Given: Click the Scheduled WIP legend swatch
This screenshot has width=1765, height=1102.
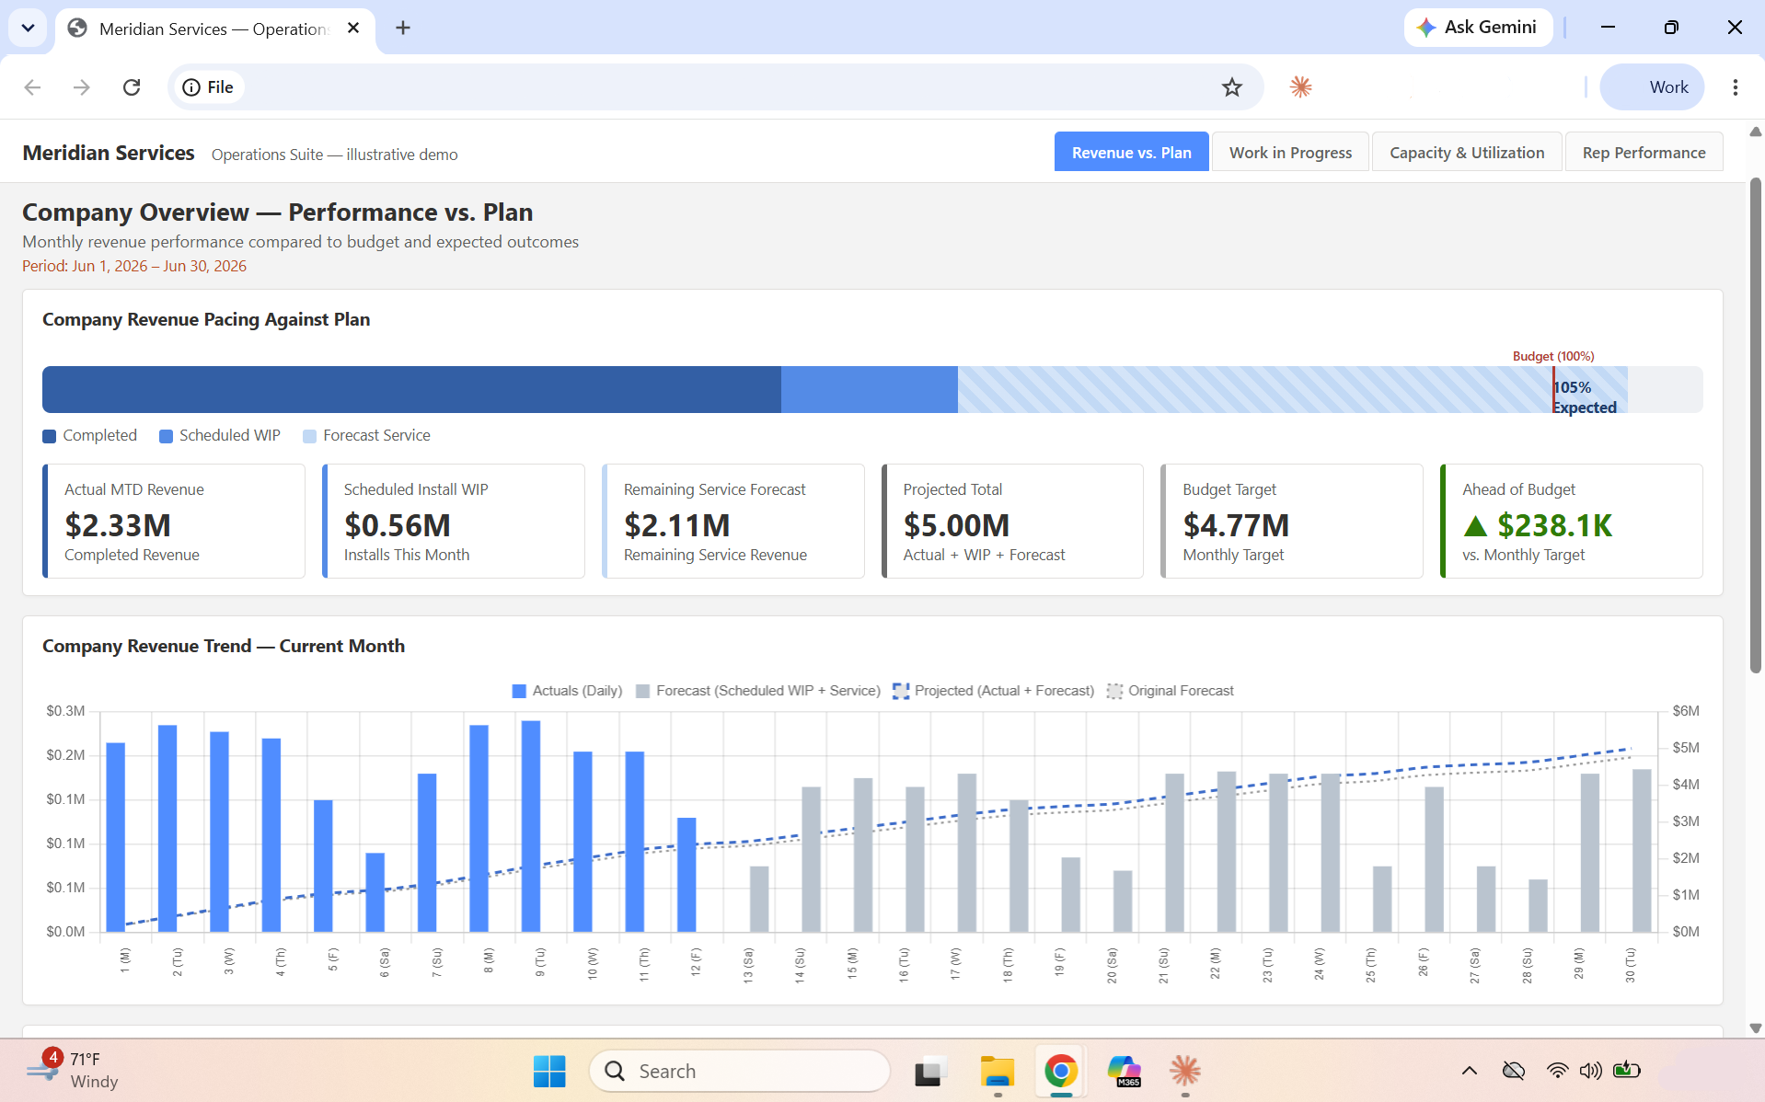Looking at the screenshot, I should point(166,436).
